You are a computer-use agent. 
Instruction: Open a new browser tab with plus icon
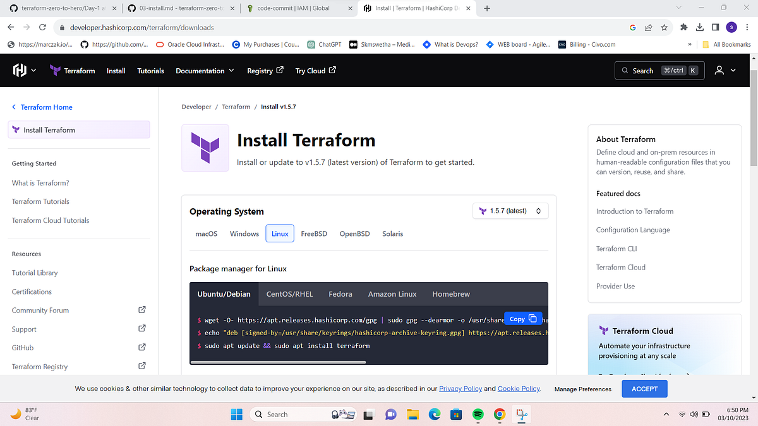point(487,8)
